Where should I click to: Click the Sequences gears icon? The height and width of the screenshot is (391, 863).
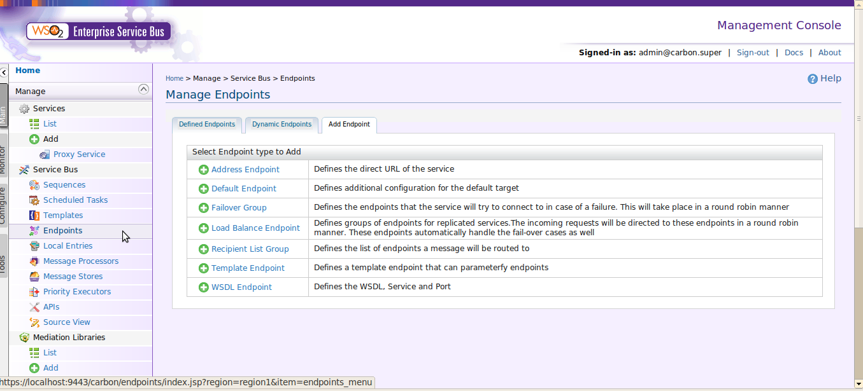coord(34,184)
